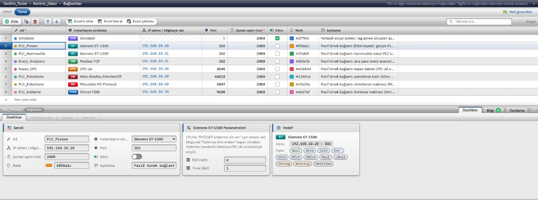Click the Raf (rack) label icon
Screen dimensions: 538x200
(189, 160)
